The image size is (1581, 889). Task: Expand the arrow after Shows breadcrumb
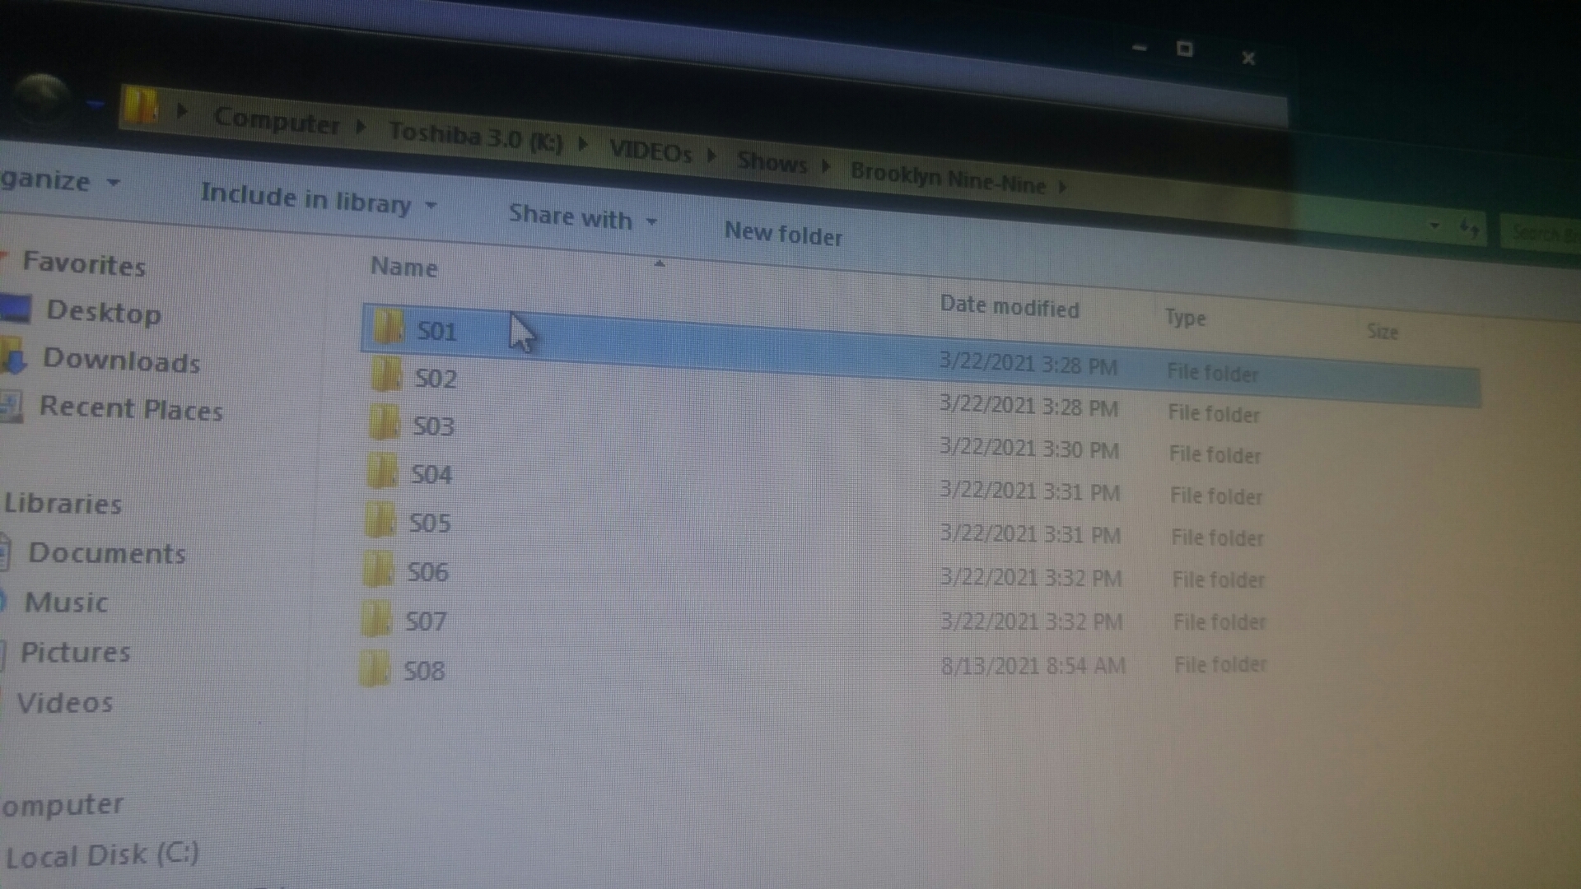click(x=826, y=166)
